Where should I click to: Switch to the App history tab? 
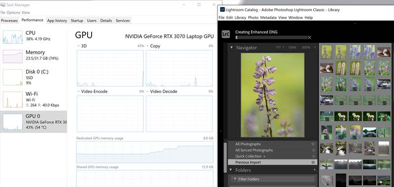tap(57, 21)
